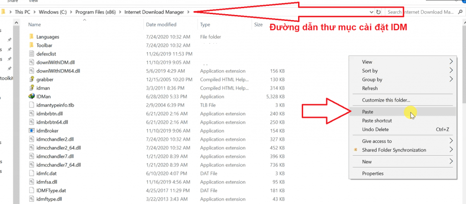
Task: Open the New submenu
Action: coord(451,162)
